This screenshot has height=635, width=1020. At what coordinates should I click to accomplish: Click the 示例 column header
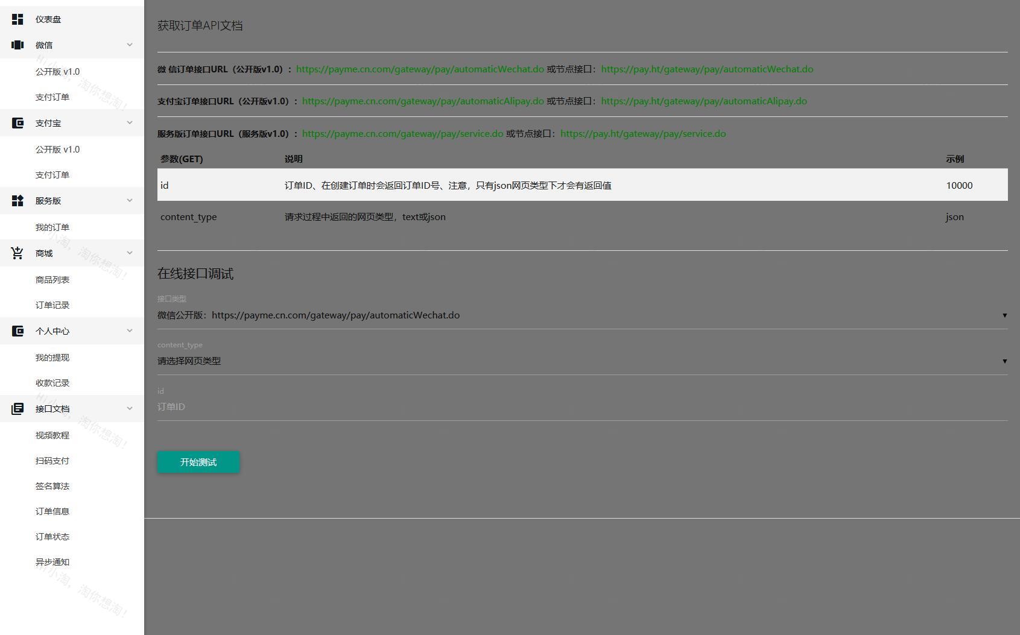(x=955, y=159)
